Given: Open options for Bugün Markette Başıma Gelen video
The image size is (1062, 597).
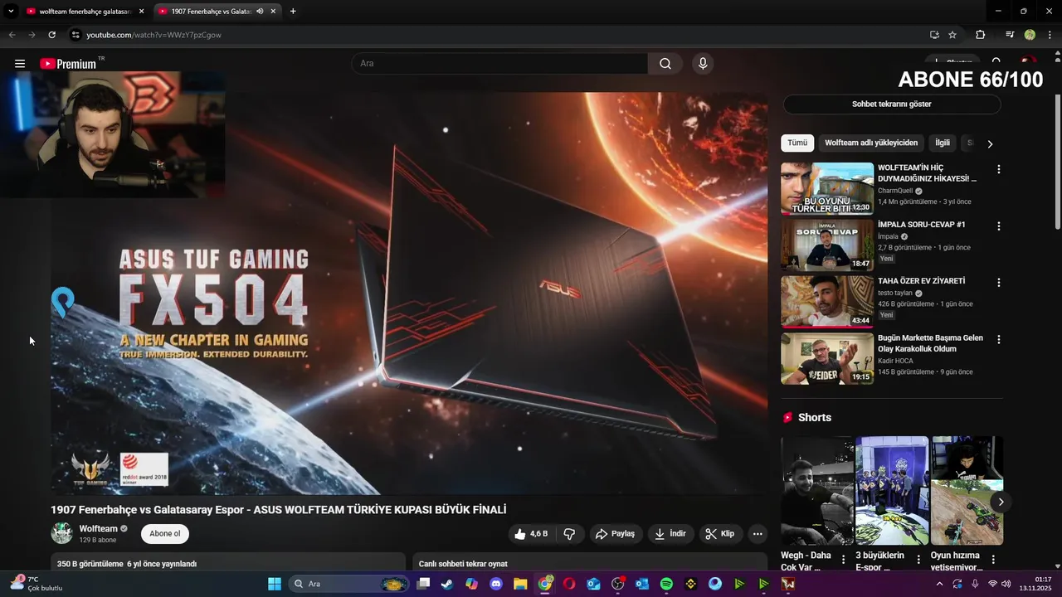Looking at the screenshot, I should pos(999,339).
